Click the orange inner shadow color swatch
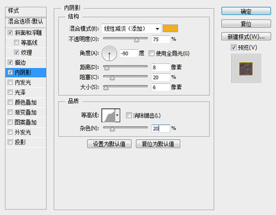This screenshot has height=215, width=276. pos(170,28)
